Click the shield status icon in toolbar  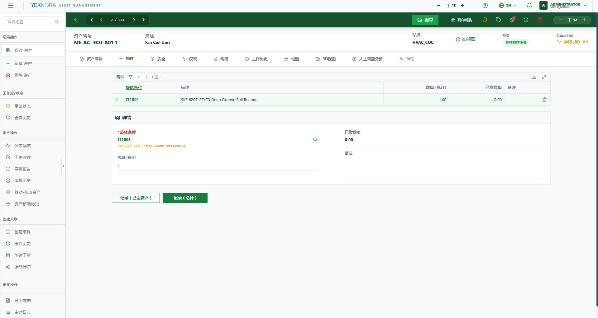tap(485, 20)
